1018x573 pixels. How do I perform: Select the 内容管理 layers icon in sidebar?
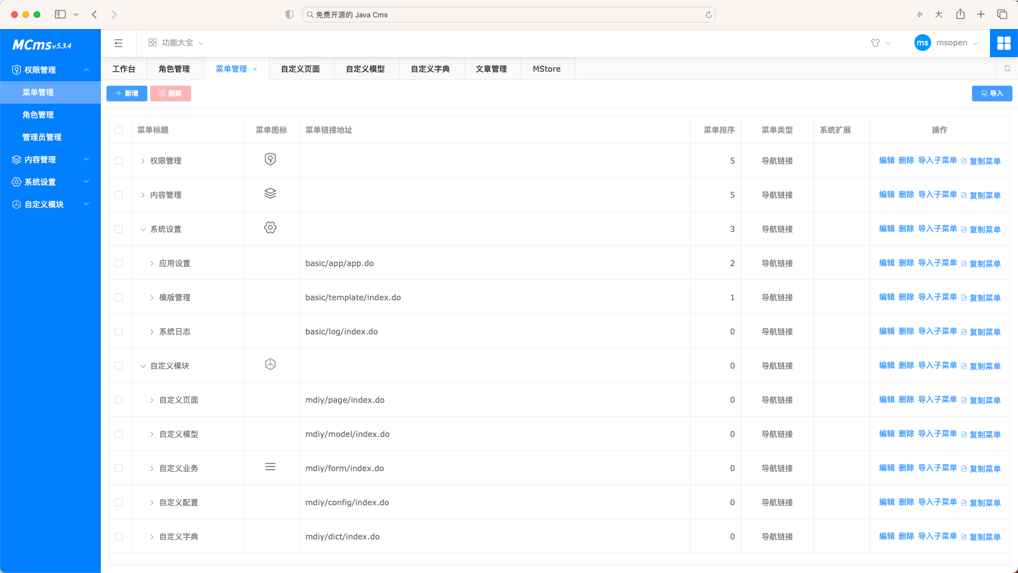click(x=16, y=159)
